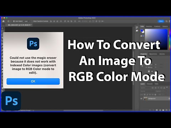Hide the Background layer eye icon
Viewport: 171px width, 128px height.
[x=141, y=98]
